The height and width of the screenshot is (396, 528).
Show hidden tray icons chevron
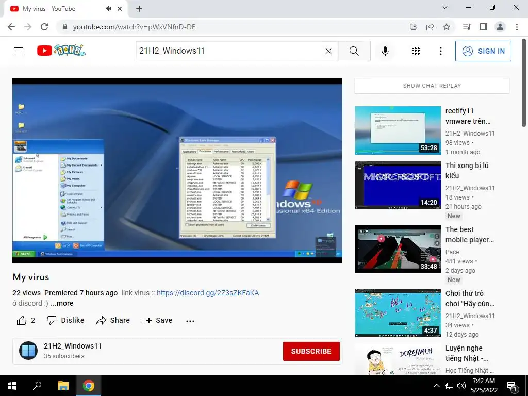[436, 386]
